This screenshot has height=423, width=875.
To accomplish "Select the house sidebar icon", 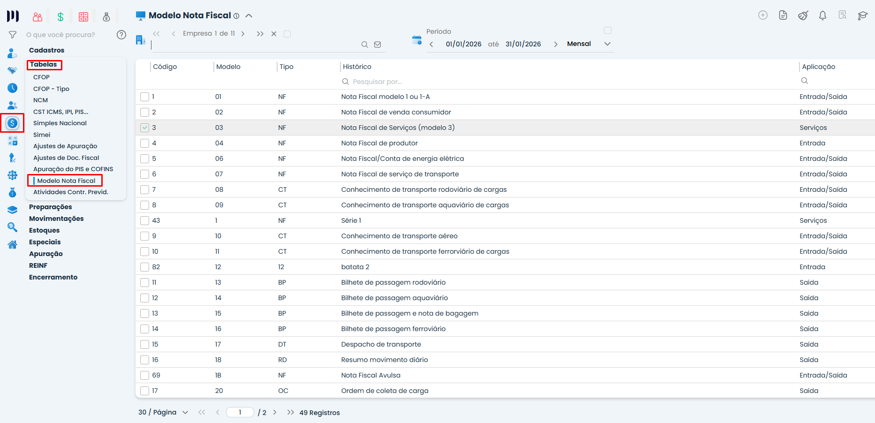I will (x=13, y=244).
